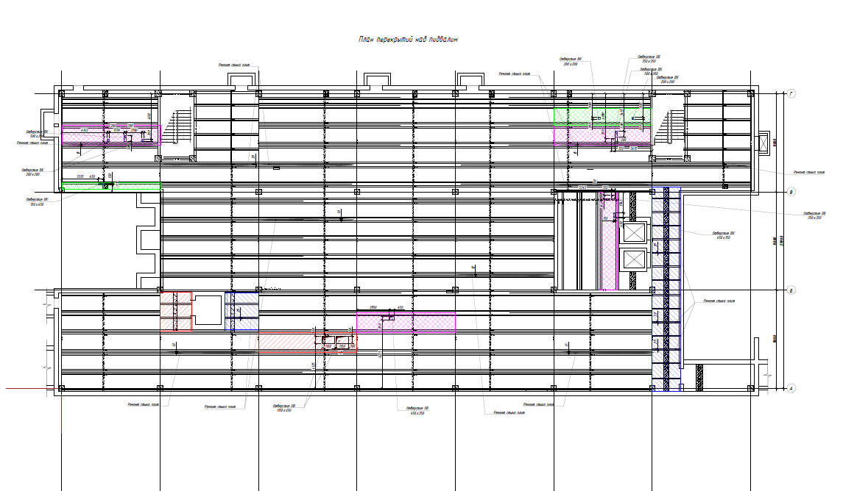Select the thin green hatched strip at left
The image size is (843, 491).
(x=110, y=185)
